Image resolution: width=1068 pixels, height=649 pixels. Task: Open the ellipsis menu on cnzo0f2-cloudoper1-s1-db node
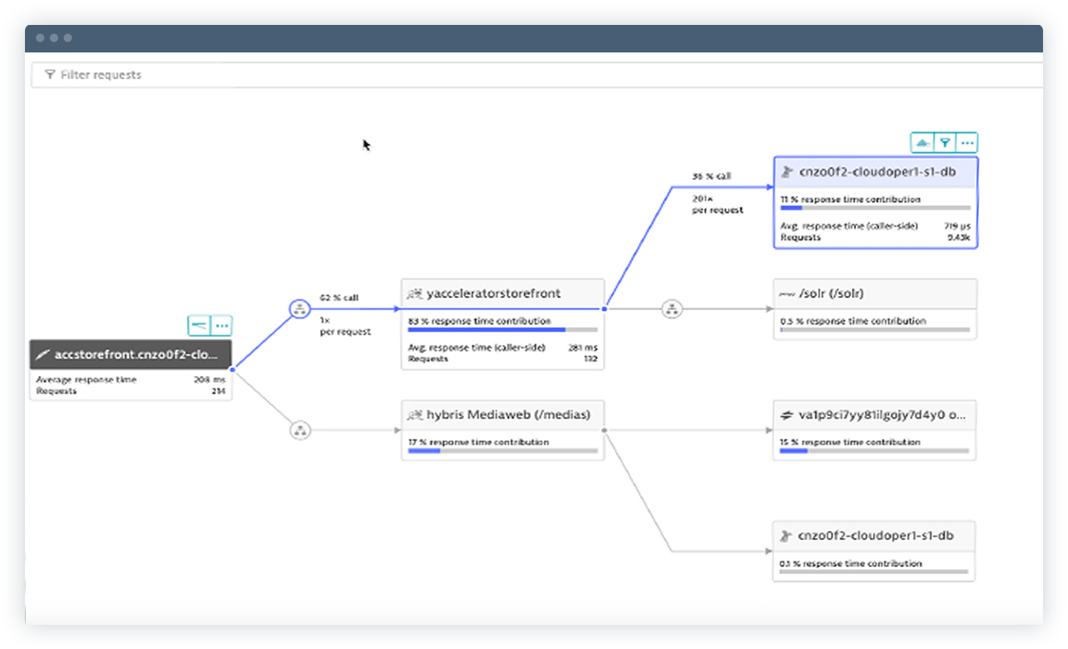[x=967, y=142]
